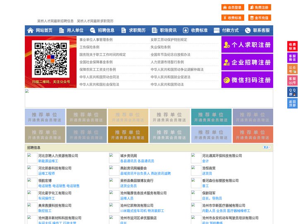Open 全国社会保障基金条例 link
This screenshot has width=298, height=224.
point(96,62)
